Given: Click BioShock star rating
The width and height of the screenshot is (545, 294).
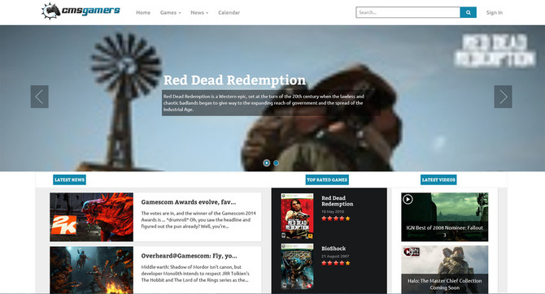Looking at the screenshot, I should [336, 263].
